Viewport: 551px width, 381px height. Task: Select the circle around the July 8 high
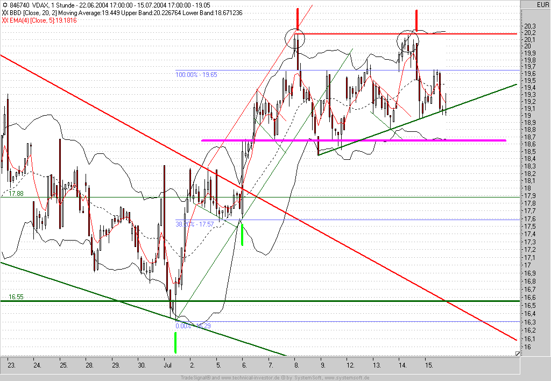pyautogui.click(x=294, y=39)
